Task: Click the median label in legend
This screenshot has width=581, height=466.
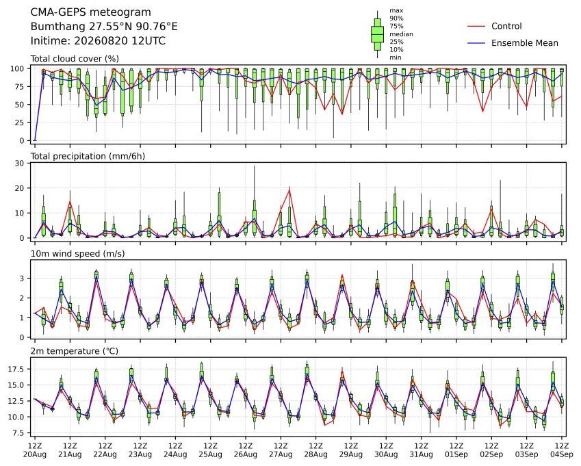Action: (401, 34)
